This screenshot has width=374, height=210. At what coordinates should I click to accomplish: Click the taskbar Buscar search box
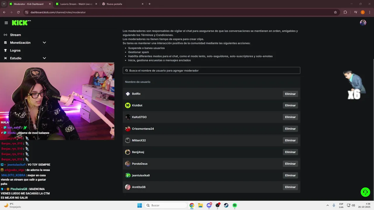click(166, 205)
